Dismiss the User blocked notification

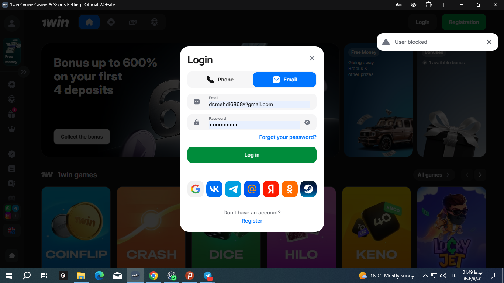[489, 42]
